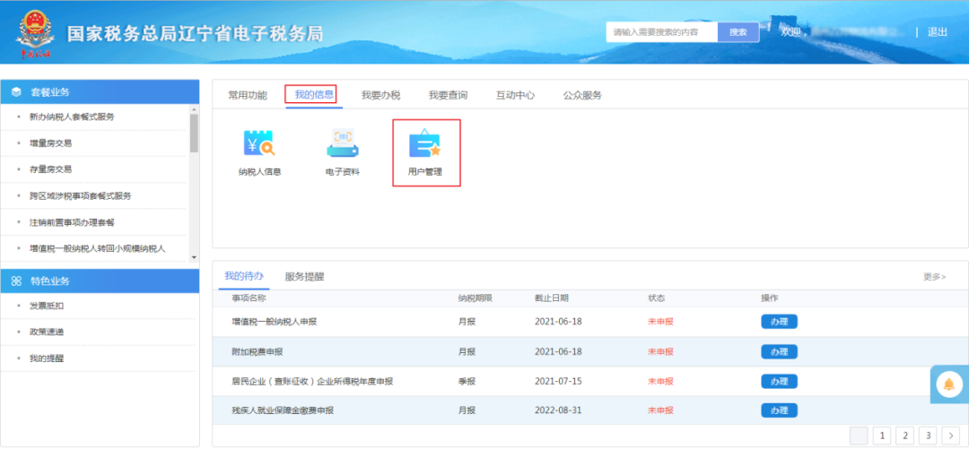Screen dimensions: 969x449
Task: Click 办理 for 残疾人就业保障金缴费申报
Action: coord(779,410)
